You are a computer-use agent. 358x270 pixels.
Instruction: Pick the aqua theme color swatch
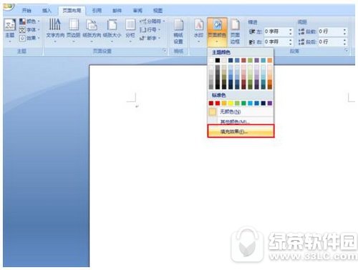coord(263,60)
